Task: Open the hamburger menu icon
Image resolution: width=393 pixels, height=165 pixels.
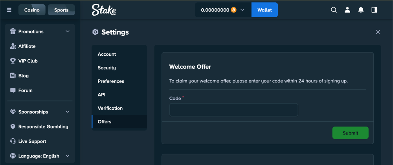Action: tap(9, 10)
